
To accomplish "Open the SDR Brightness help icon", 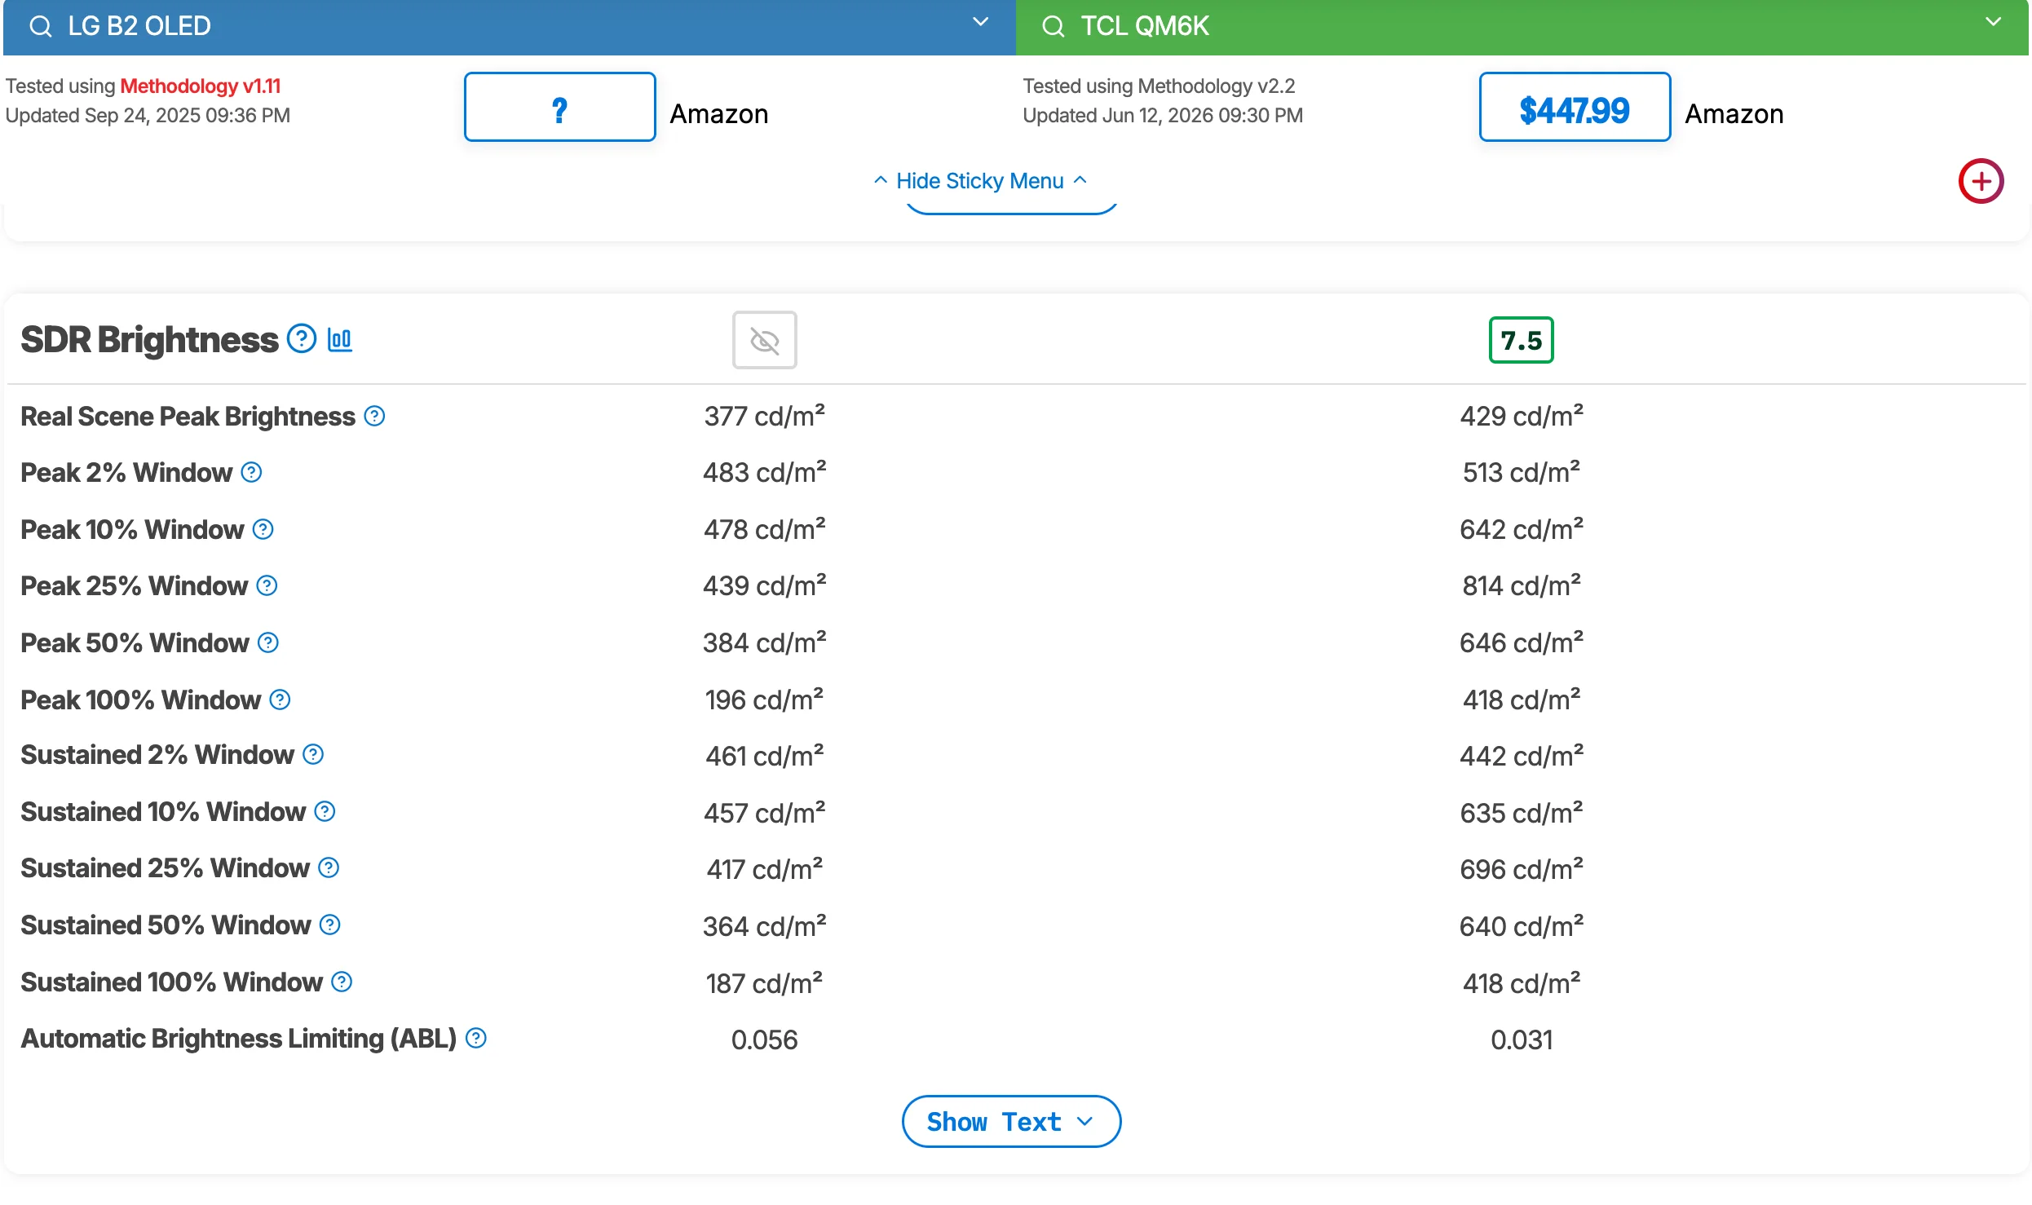I will pyautogui.click(x=302, y=338).
